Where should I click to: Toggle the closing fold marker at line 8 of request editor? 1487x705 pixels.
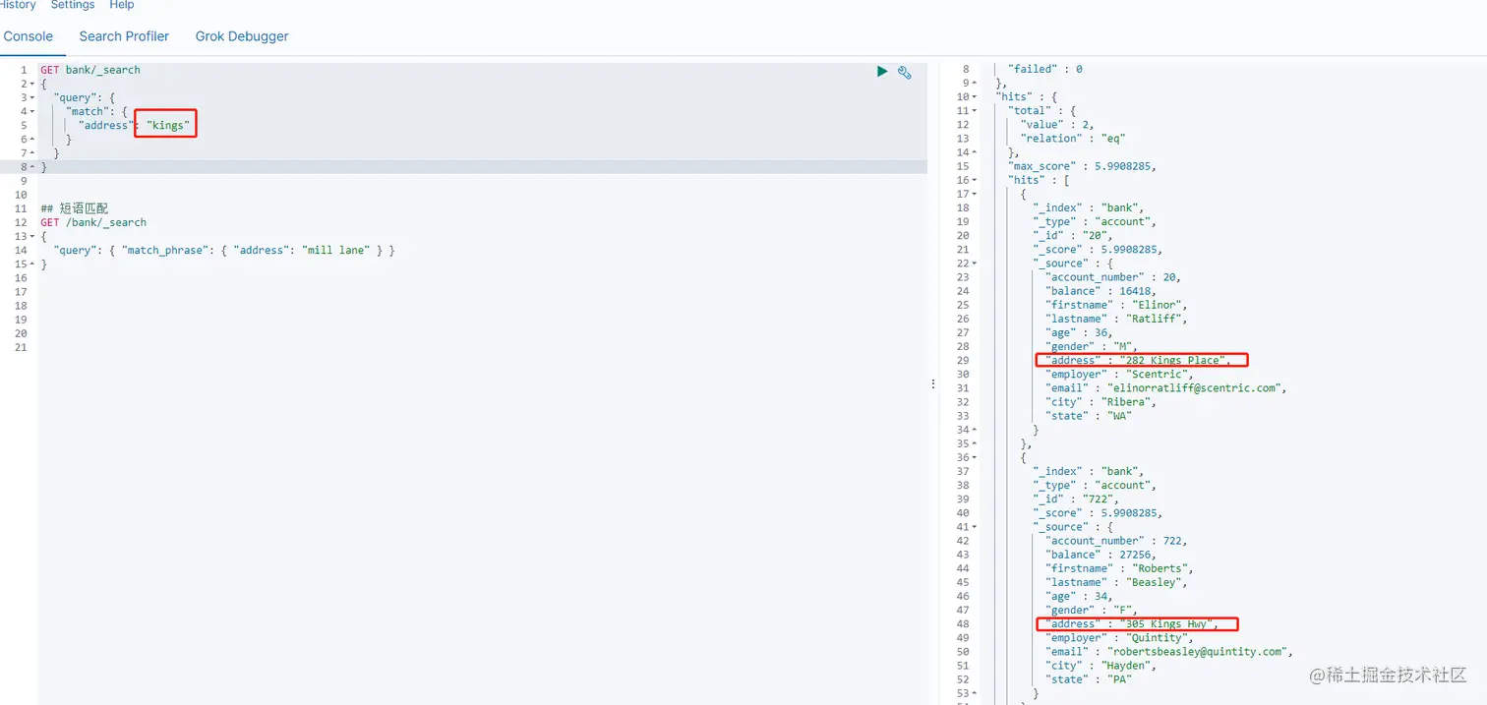coord(32,167)
